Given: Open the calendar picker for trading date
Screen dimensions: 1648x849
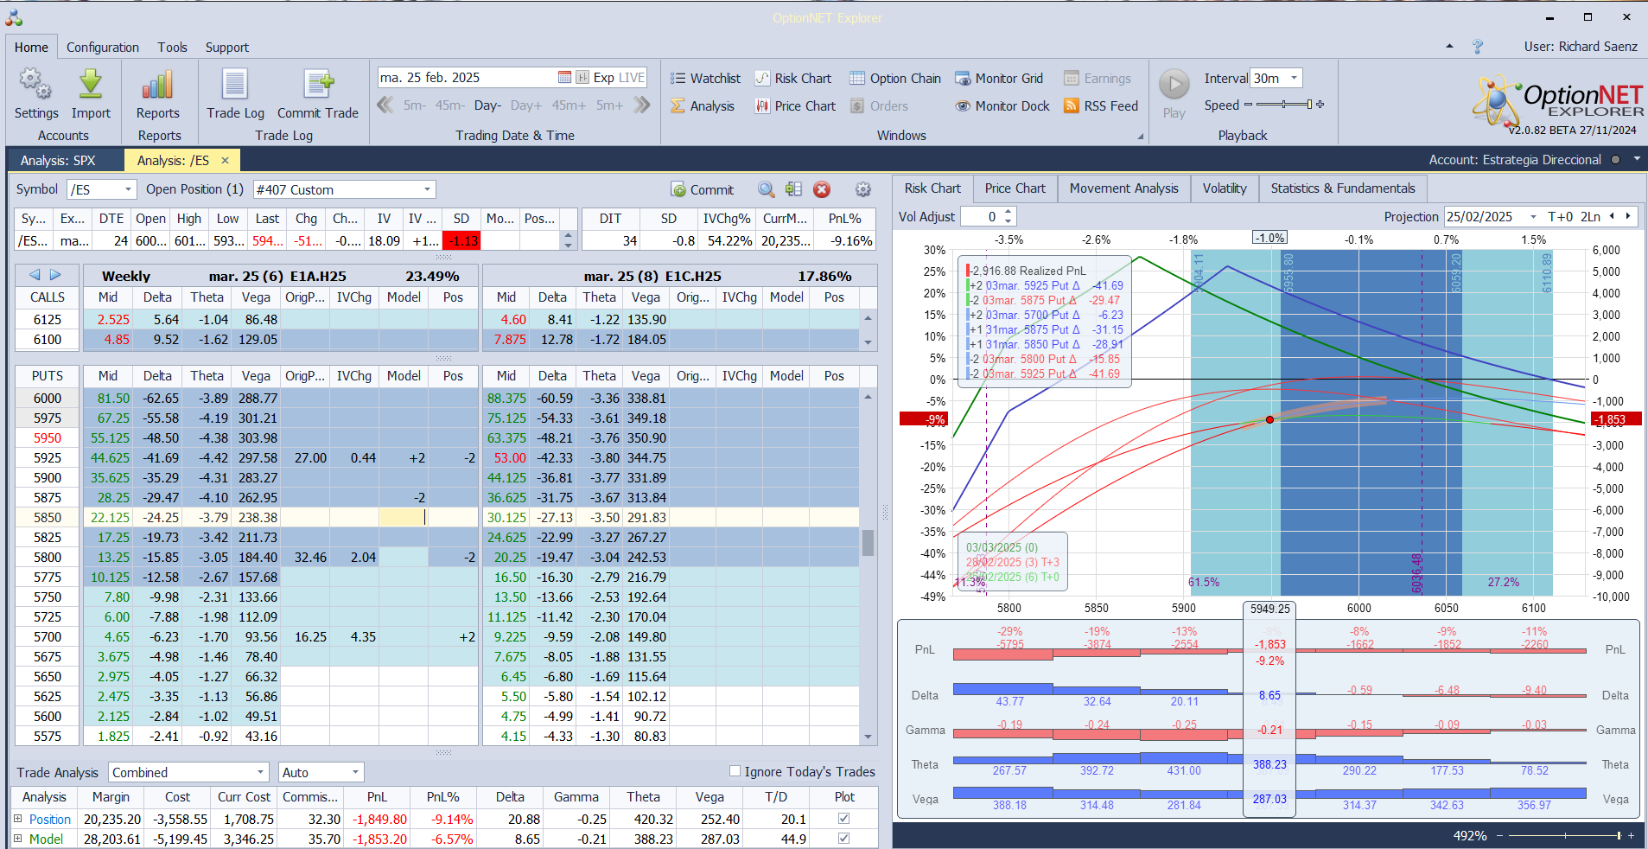Looking at the screenshot, I should coord(564,77).
